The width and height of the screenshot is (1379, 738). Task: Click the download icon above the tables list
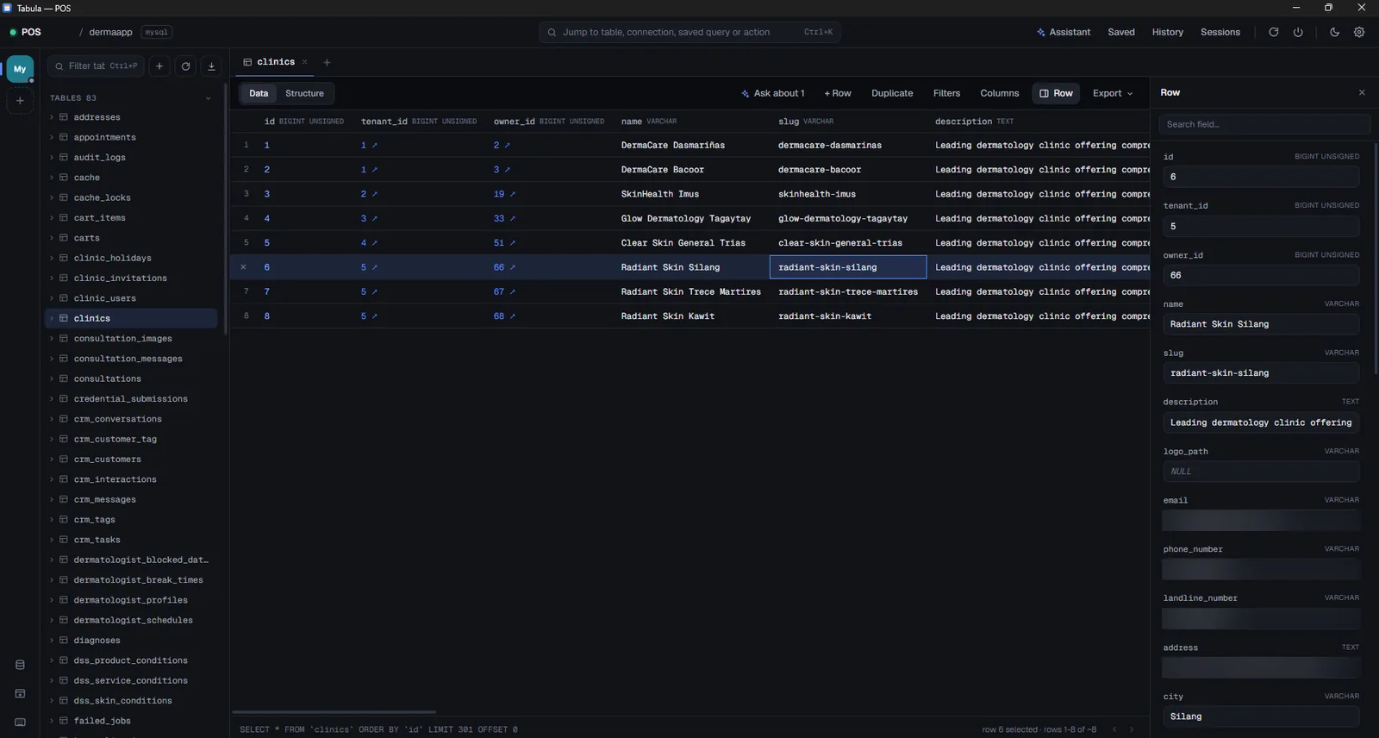(211, 66)
